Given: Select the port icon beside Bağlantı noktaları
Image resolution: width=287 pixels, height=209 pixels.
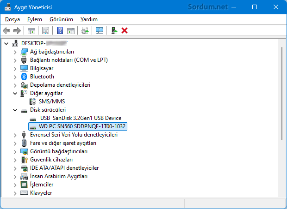Looking at the screenshot, I should [x=24, y=60].
